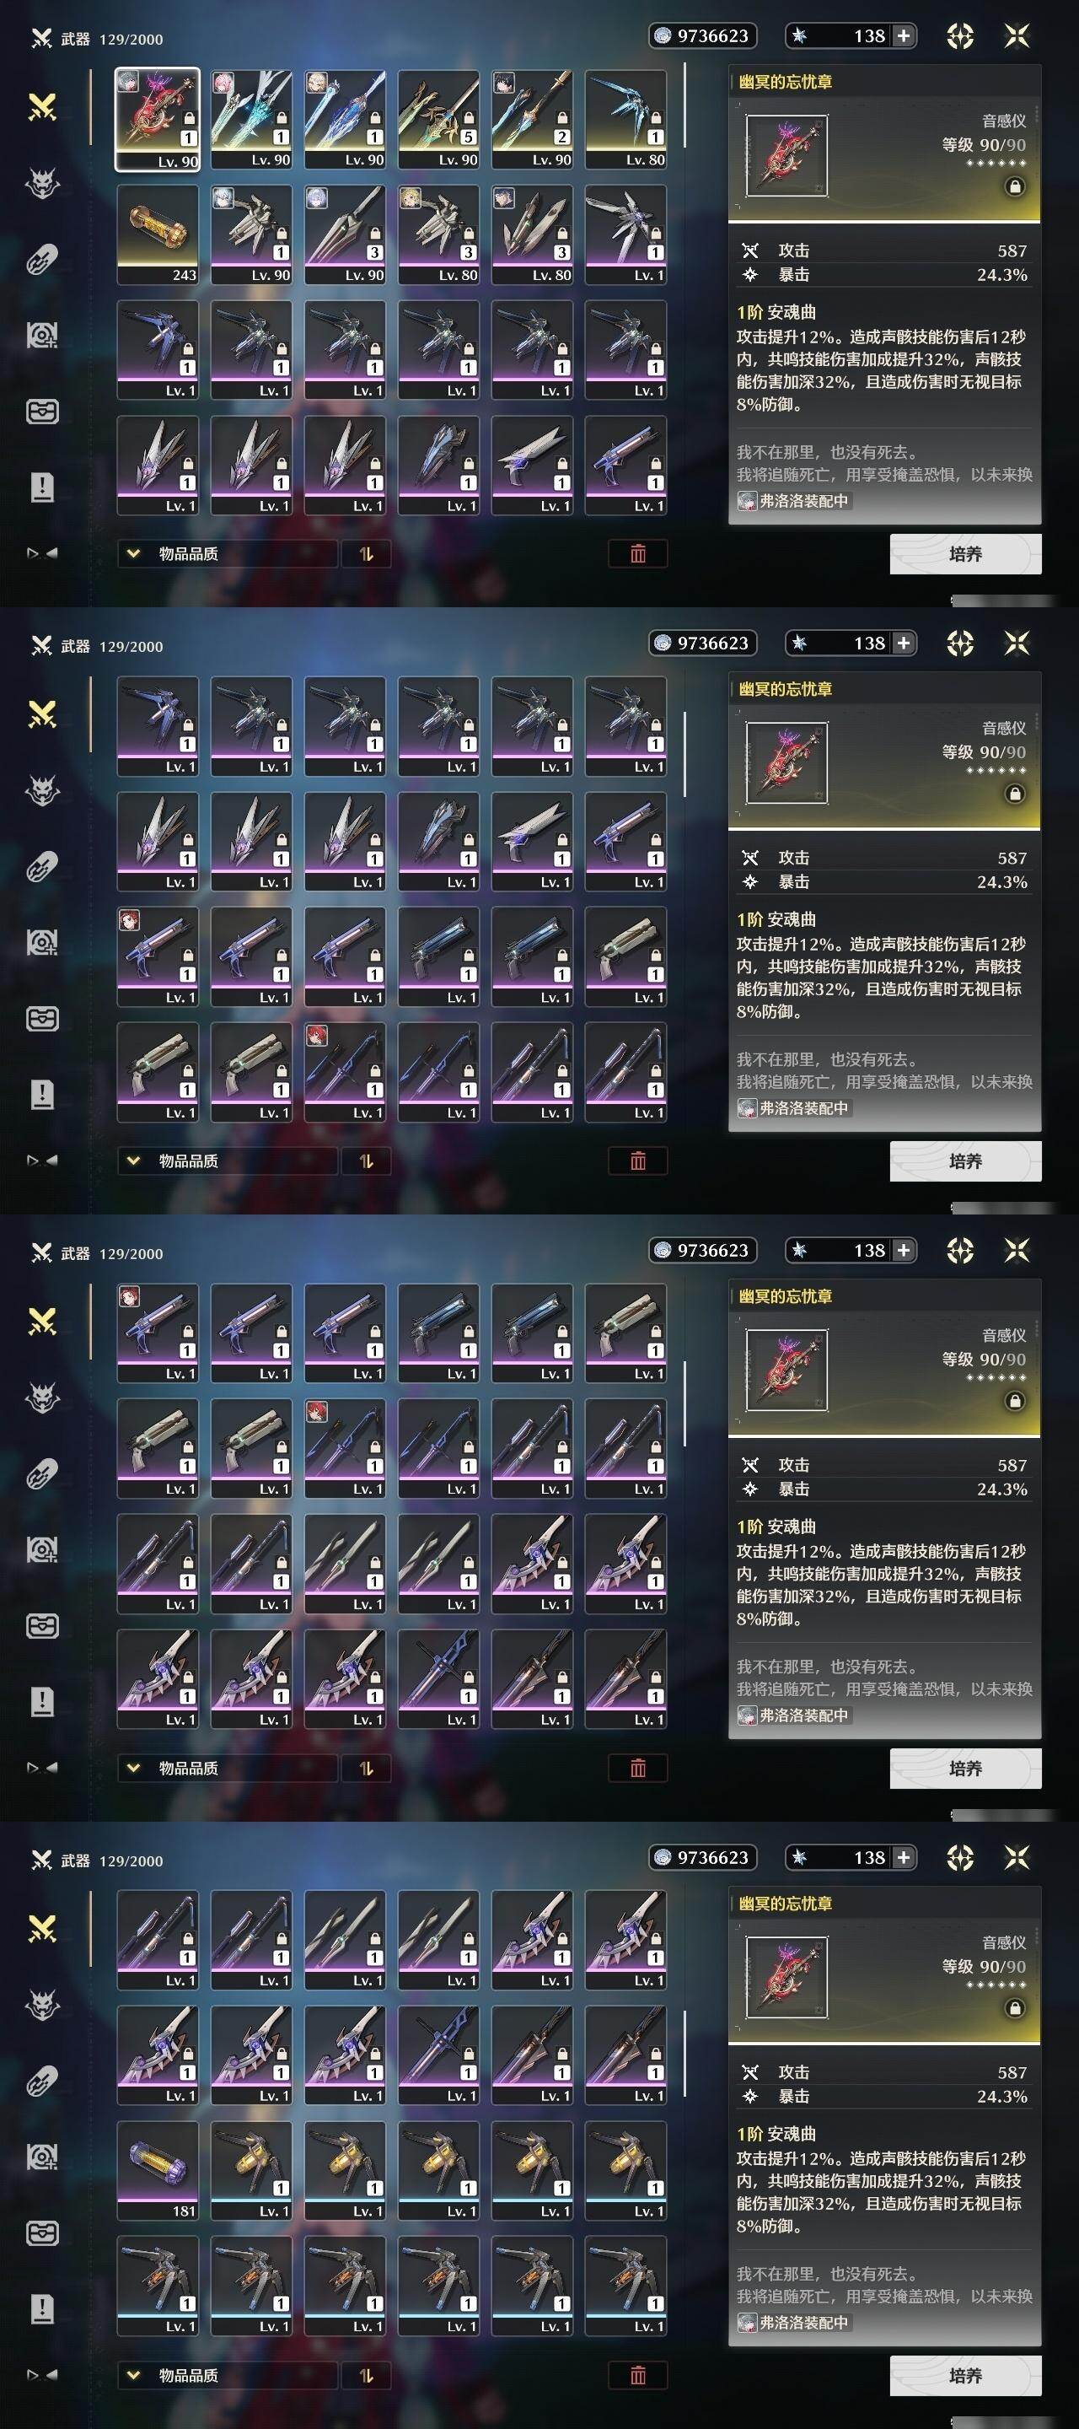Collapse sidebar arrows beside the 243 tube grid
This screenshot has width=1079, height=2429.
42,553
